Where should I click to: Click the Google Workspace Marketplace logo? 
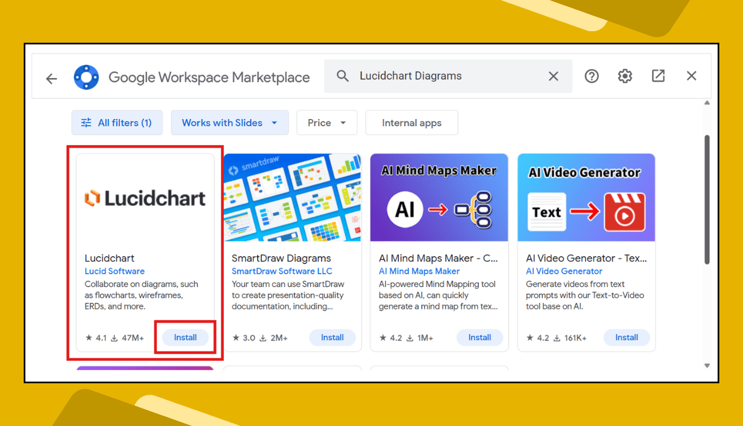click(x=86, y=76)
